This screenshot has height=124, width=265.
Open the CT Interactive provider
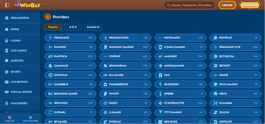point(180,103)
